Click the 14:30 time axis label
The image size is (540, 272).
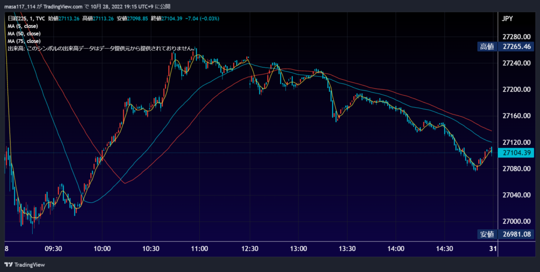tap(445, 249)
